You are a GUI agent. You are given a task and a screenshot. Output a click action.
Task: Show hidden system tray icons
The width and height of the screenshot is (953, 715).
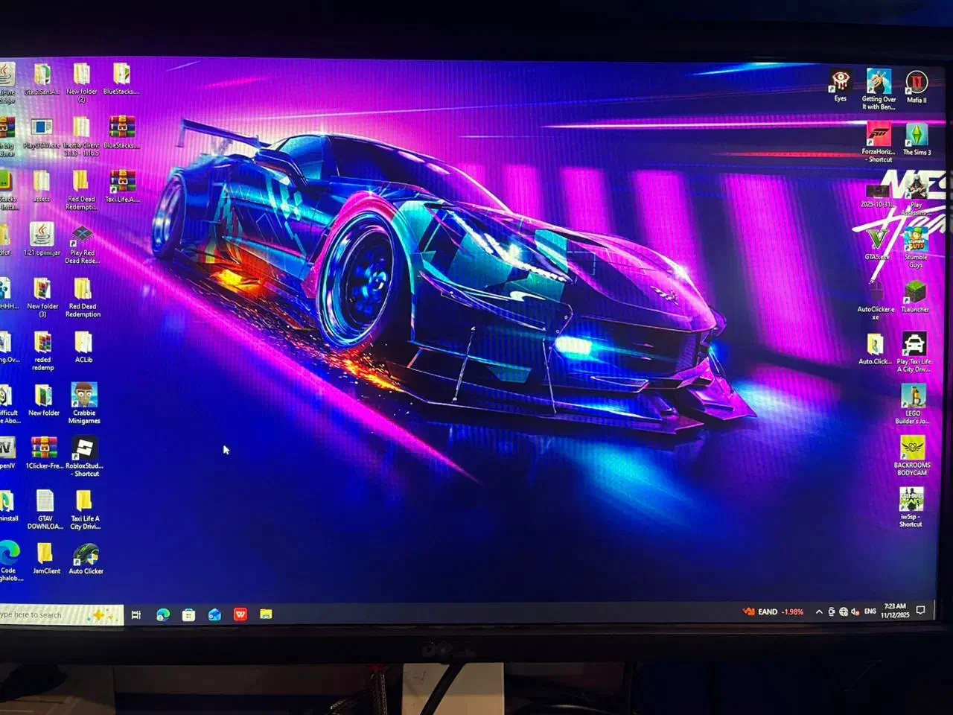(819, 612)
